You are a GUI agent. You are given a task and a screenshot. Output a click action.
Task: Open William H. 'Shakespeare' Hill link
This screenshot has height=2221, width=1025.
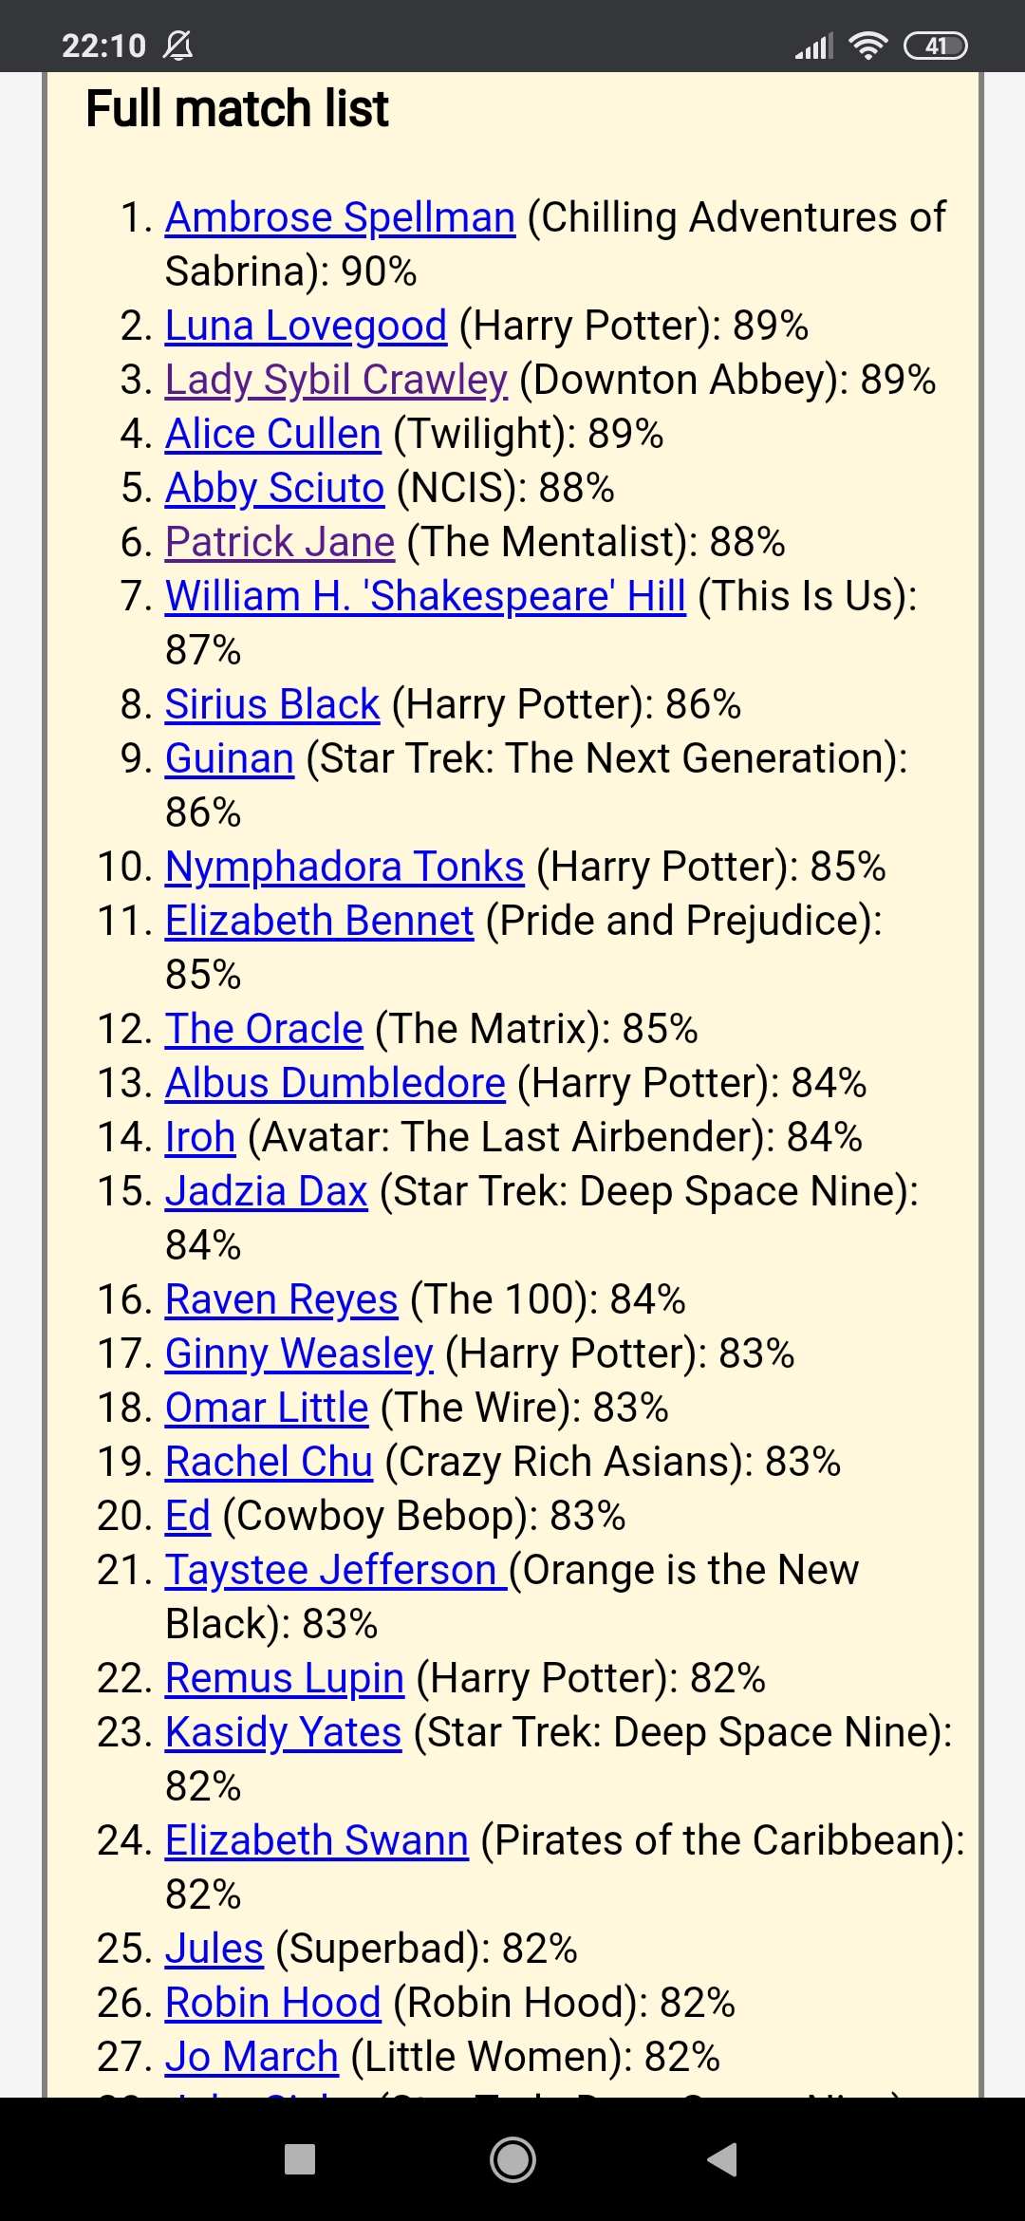click(425, 596)
